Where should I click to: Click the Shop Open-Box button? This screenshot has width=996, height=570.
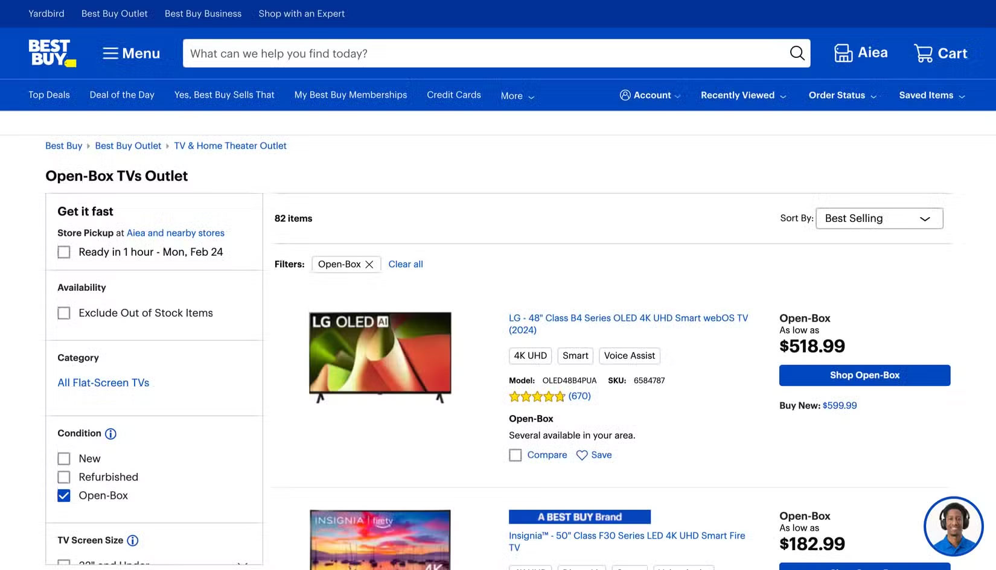(x=864, y=375)
